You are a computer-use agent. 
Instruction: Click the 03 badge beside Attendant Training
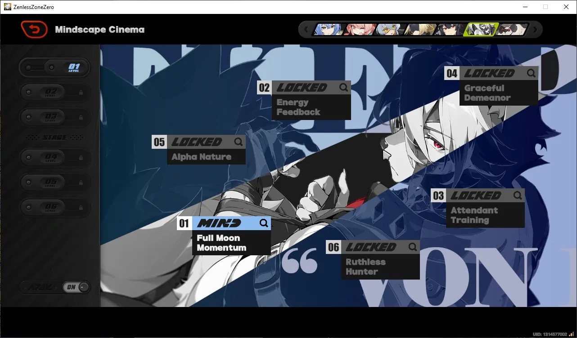point(438,196)
